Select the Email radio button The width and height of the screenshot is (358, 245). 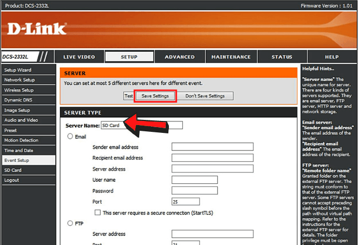pyautogui.click(x=70, y=137)
